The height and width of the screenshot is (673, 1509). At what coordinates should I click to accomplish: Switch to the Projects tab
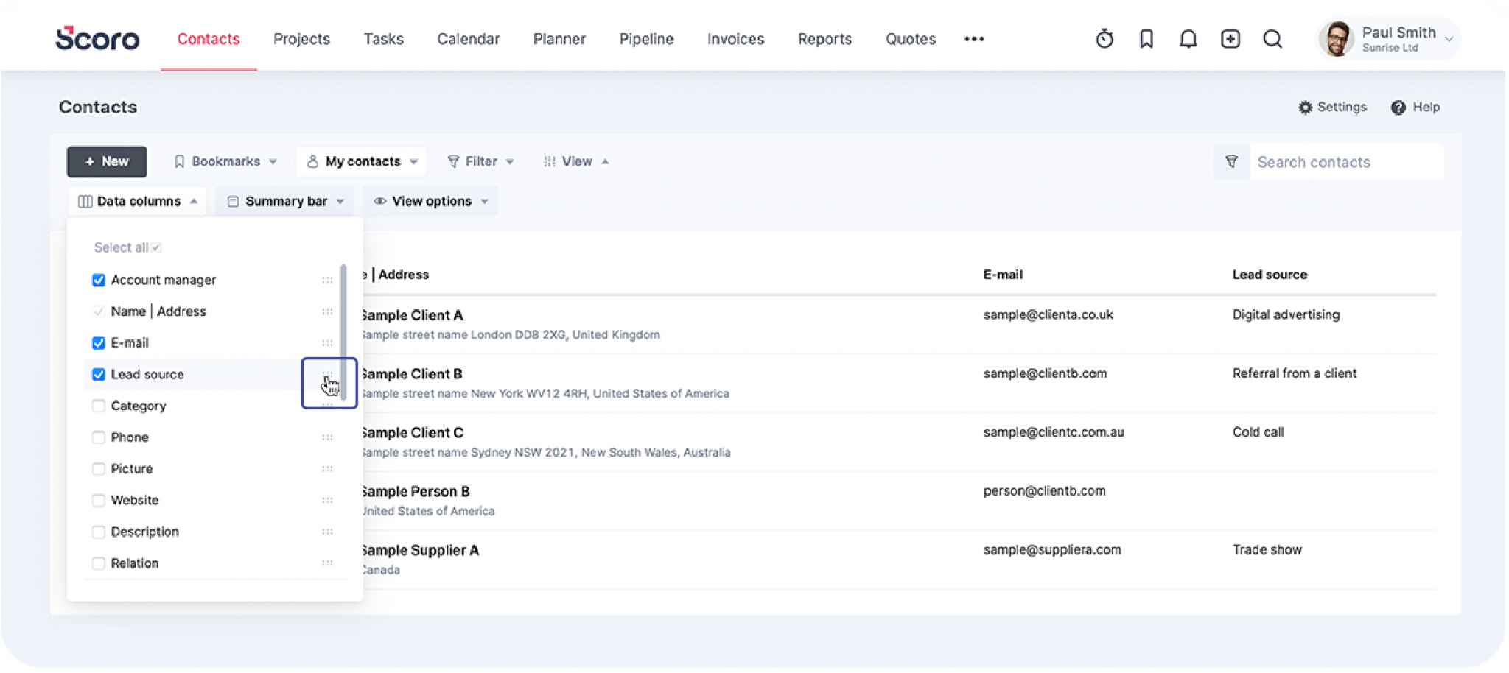point(301,39)
